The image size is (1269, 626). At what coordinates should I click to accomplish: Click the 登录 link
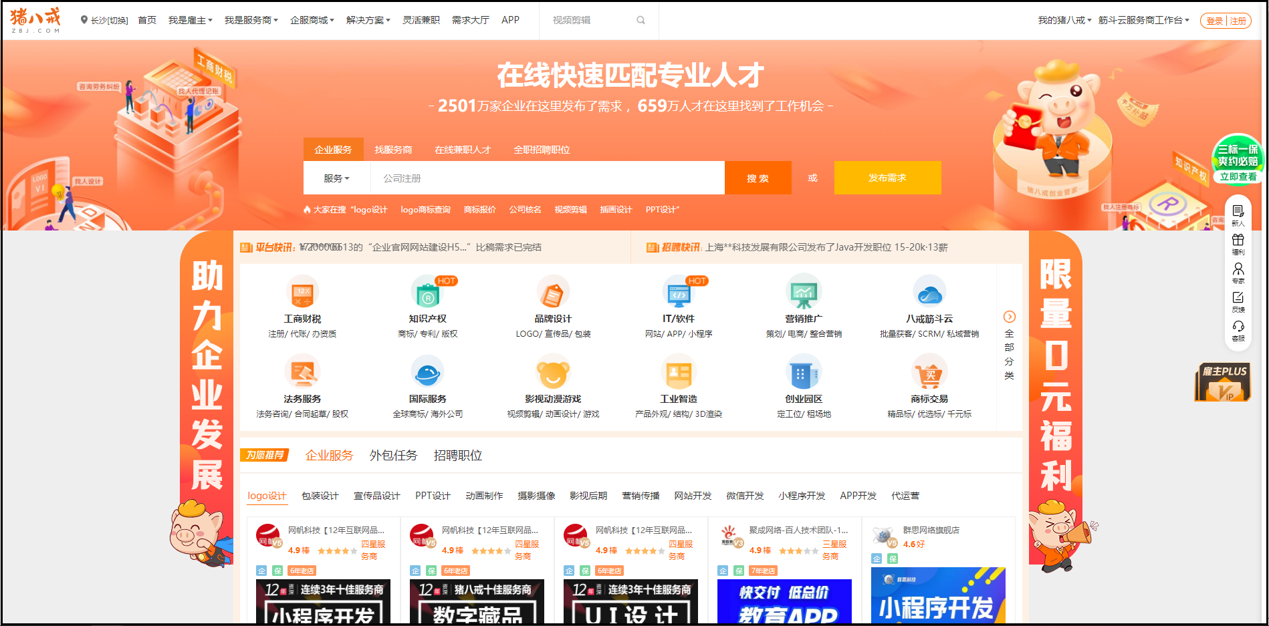coord(1215,21)
